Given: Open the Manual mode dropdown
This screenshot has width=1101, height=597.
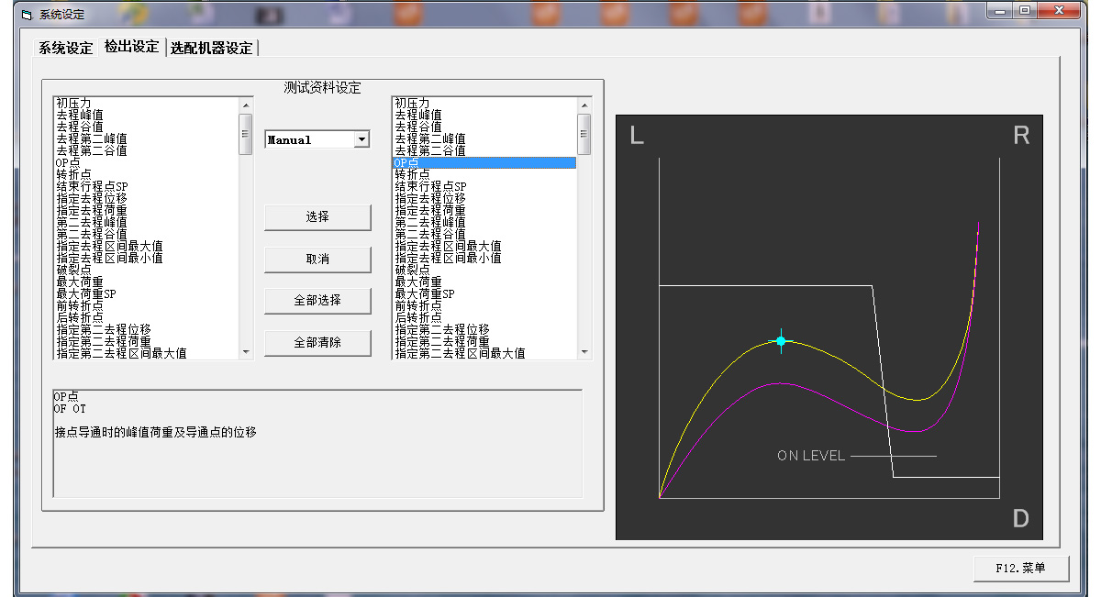Looking at the screenshot, I should coord(361,139).
